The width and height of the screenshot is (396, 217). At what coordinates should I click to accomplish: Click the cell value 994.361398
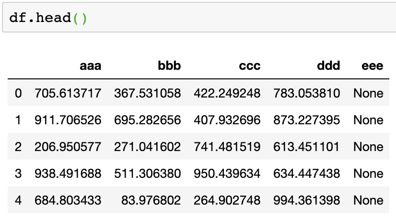click(307, 200)
